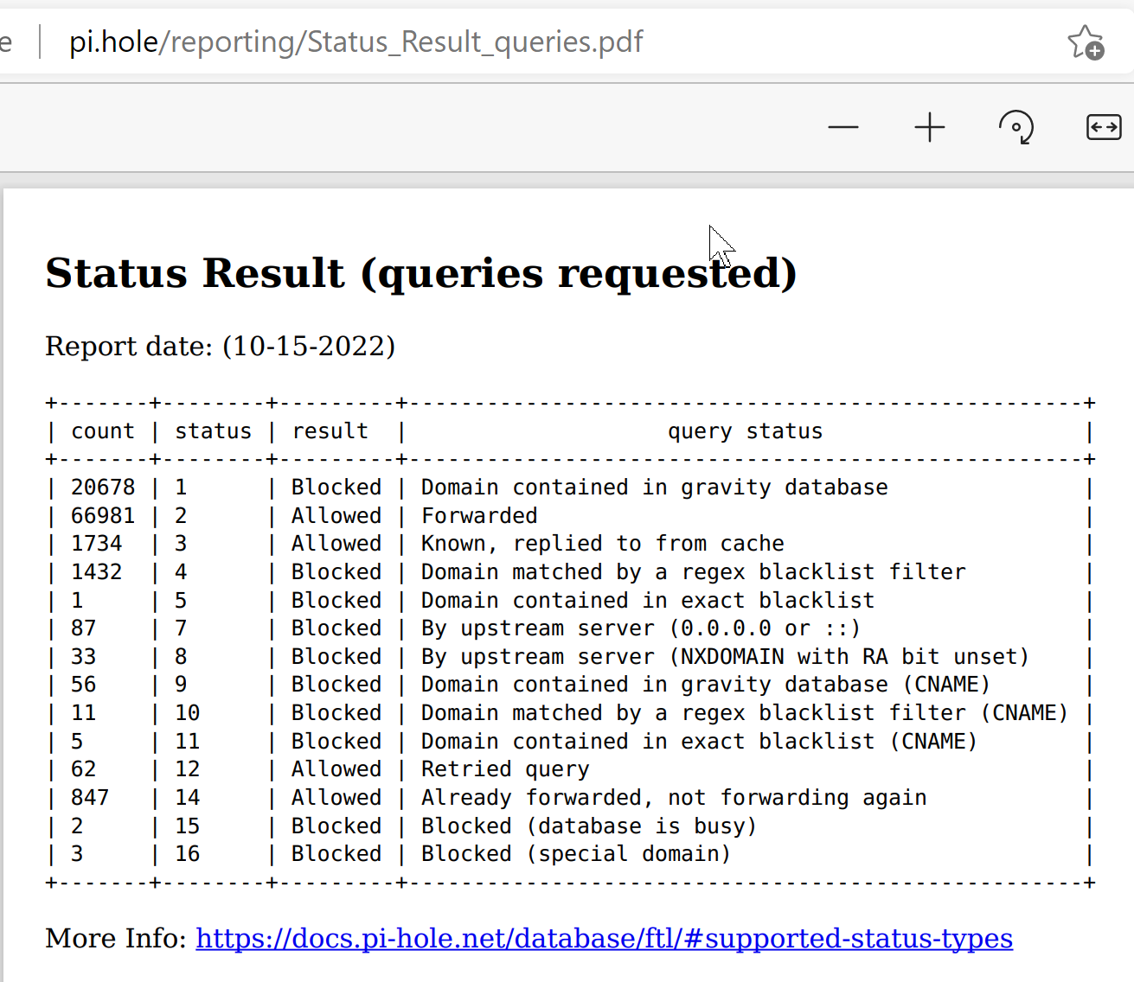Click the rotate page icon in the toolbar
1134x982 pixels.
tap(1016, 127)
